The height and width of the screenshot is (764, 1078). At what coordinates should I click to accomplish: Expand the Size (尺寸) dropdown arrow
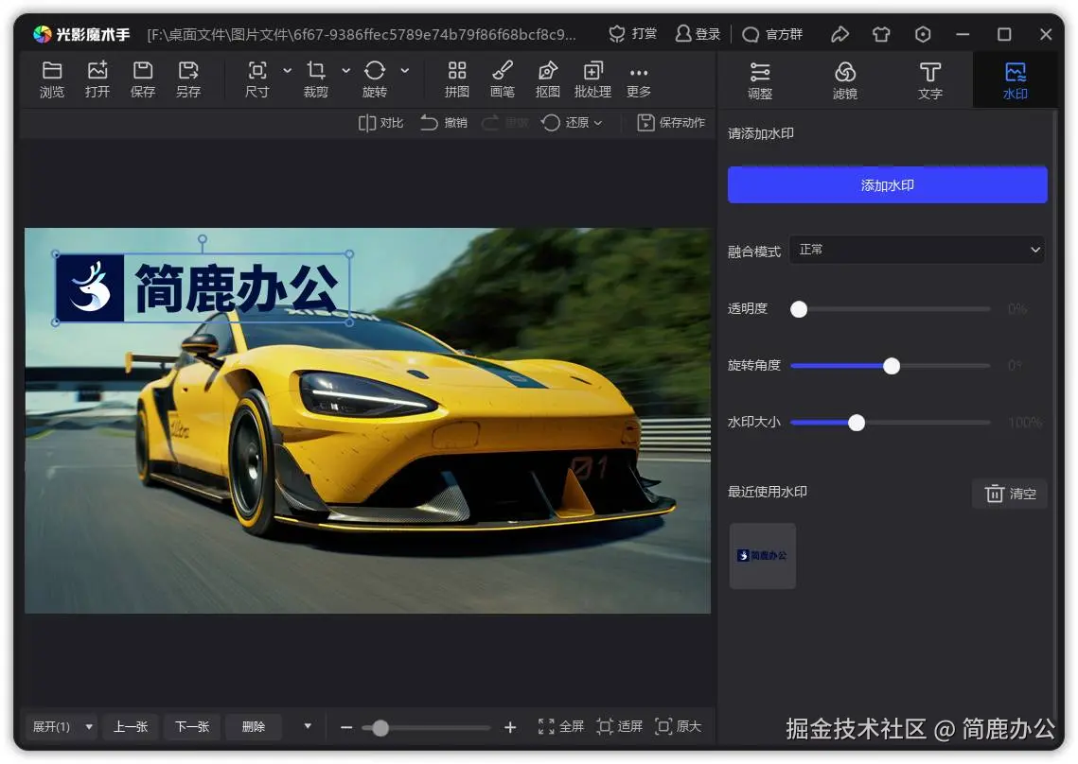tap(288, 71)
